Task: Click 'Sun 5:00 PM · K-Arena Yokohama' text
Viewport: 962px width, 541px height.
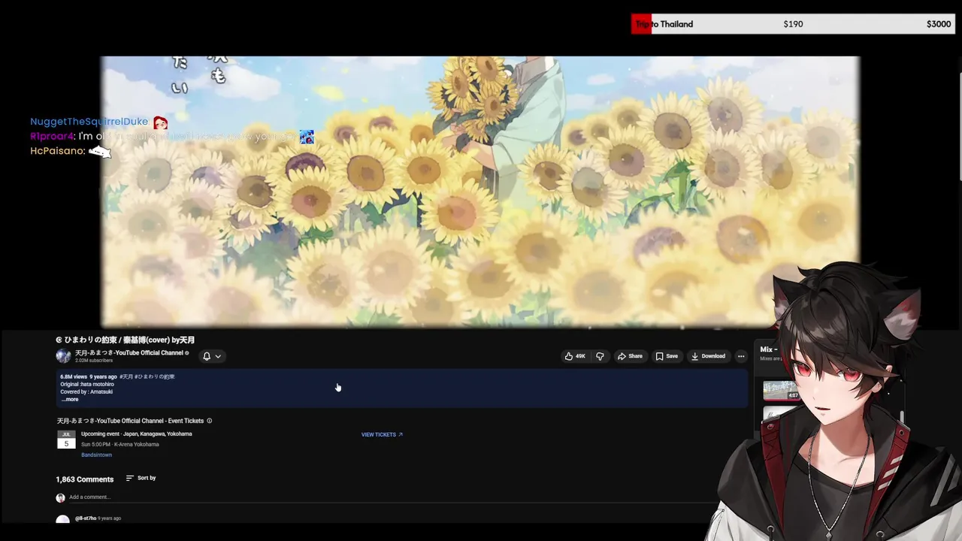Action: coord(119,444)
